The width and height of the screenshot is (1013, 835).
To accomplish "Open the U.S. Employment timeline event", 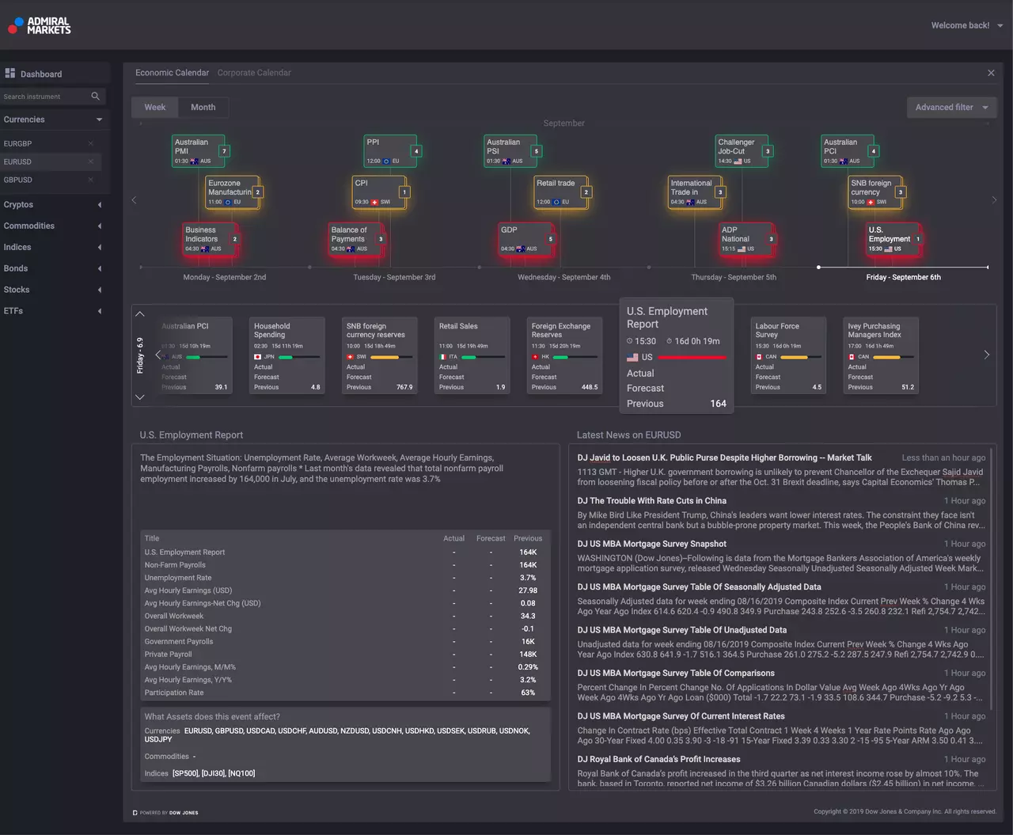I will [893, 240].
